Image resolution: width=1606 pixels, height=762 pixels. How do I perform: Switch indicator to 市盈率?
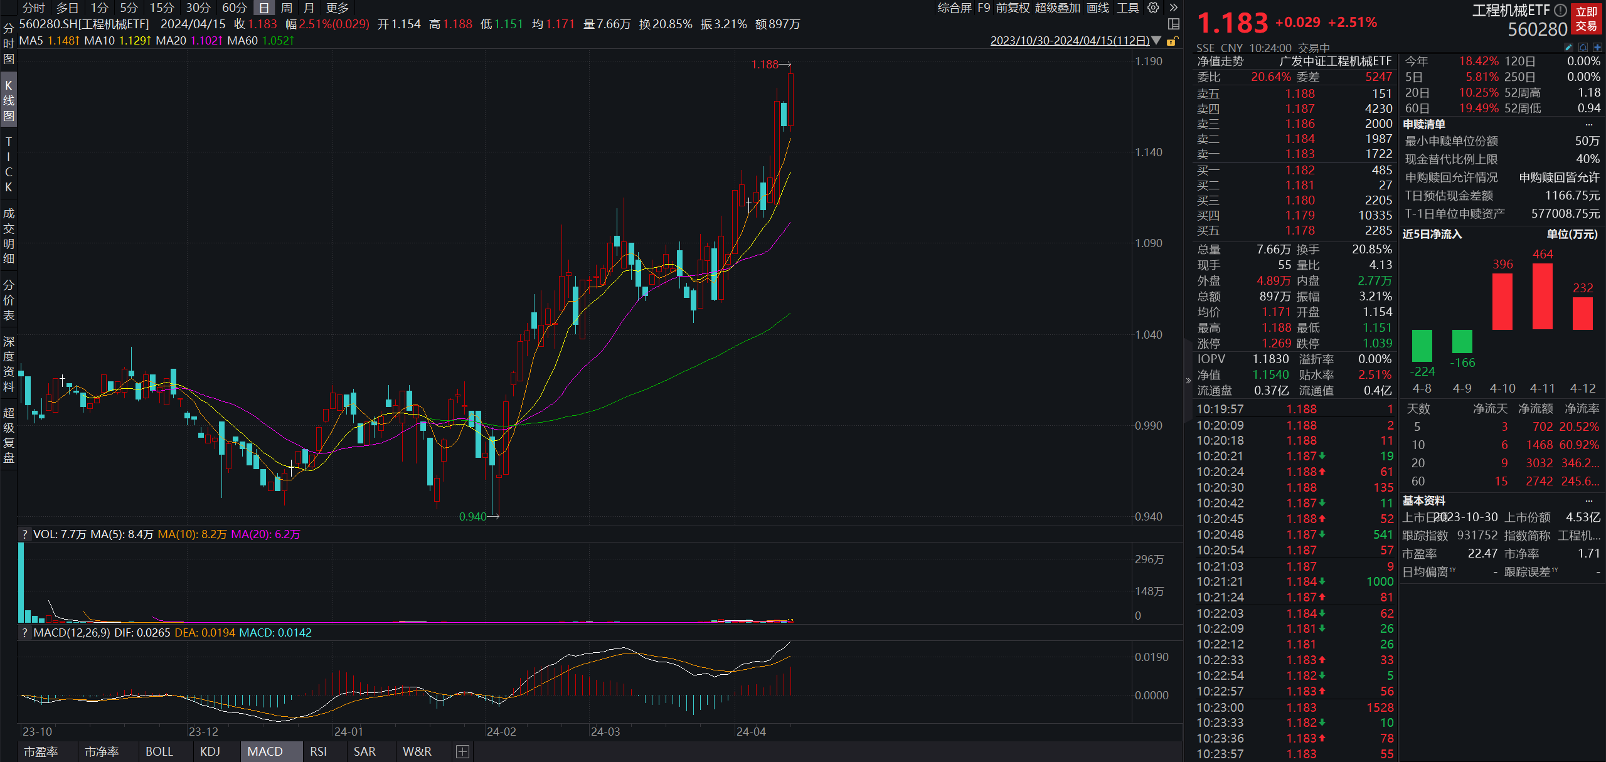point(41,751)
